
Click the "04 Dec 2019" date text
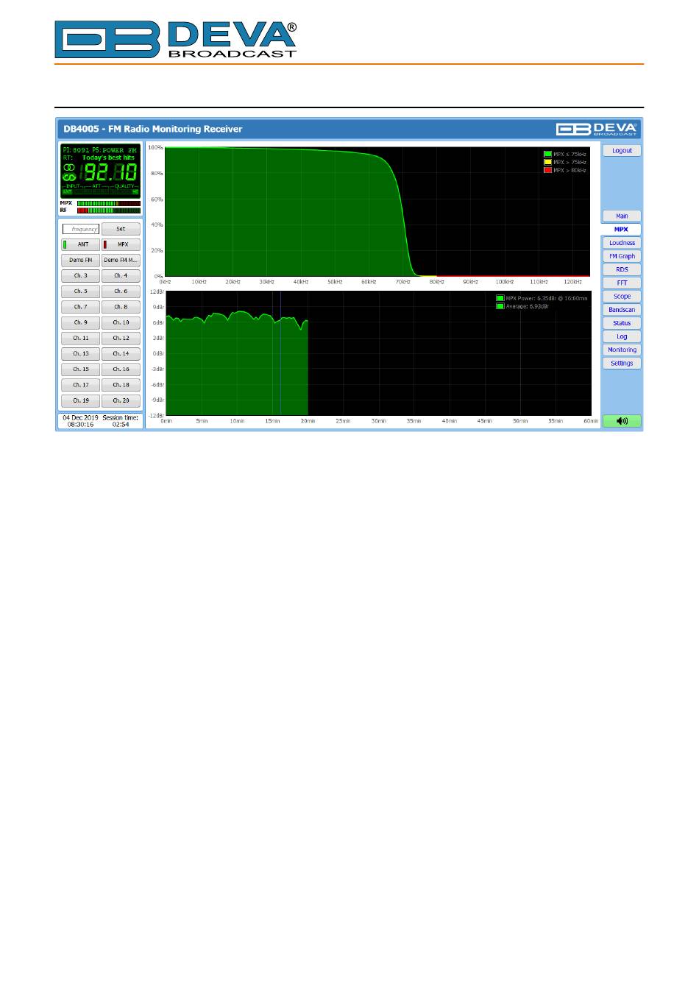click(80, 417)
